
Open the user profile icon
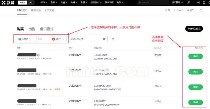pyautogui.click(x=189, y=2)
